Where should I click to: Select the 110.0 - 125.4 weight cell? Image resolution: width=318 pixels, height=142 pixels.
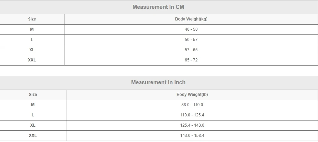pyautogui.click(x=192, y=115)
